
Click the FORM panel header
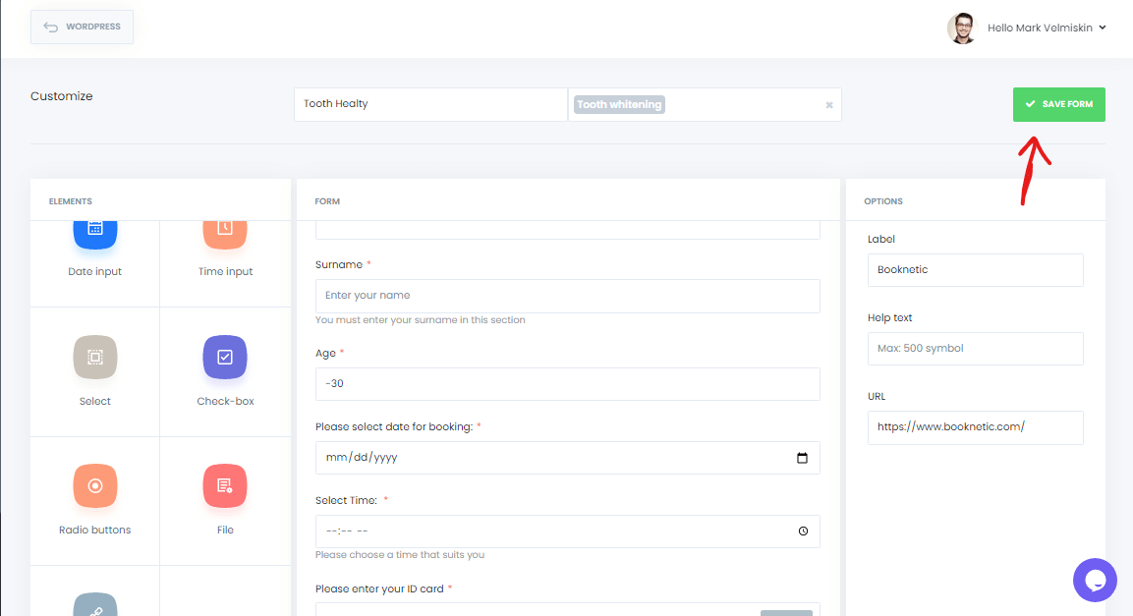pyautogui.click(x=327, y=201)
